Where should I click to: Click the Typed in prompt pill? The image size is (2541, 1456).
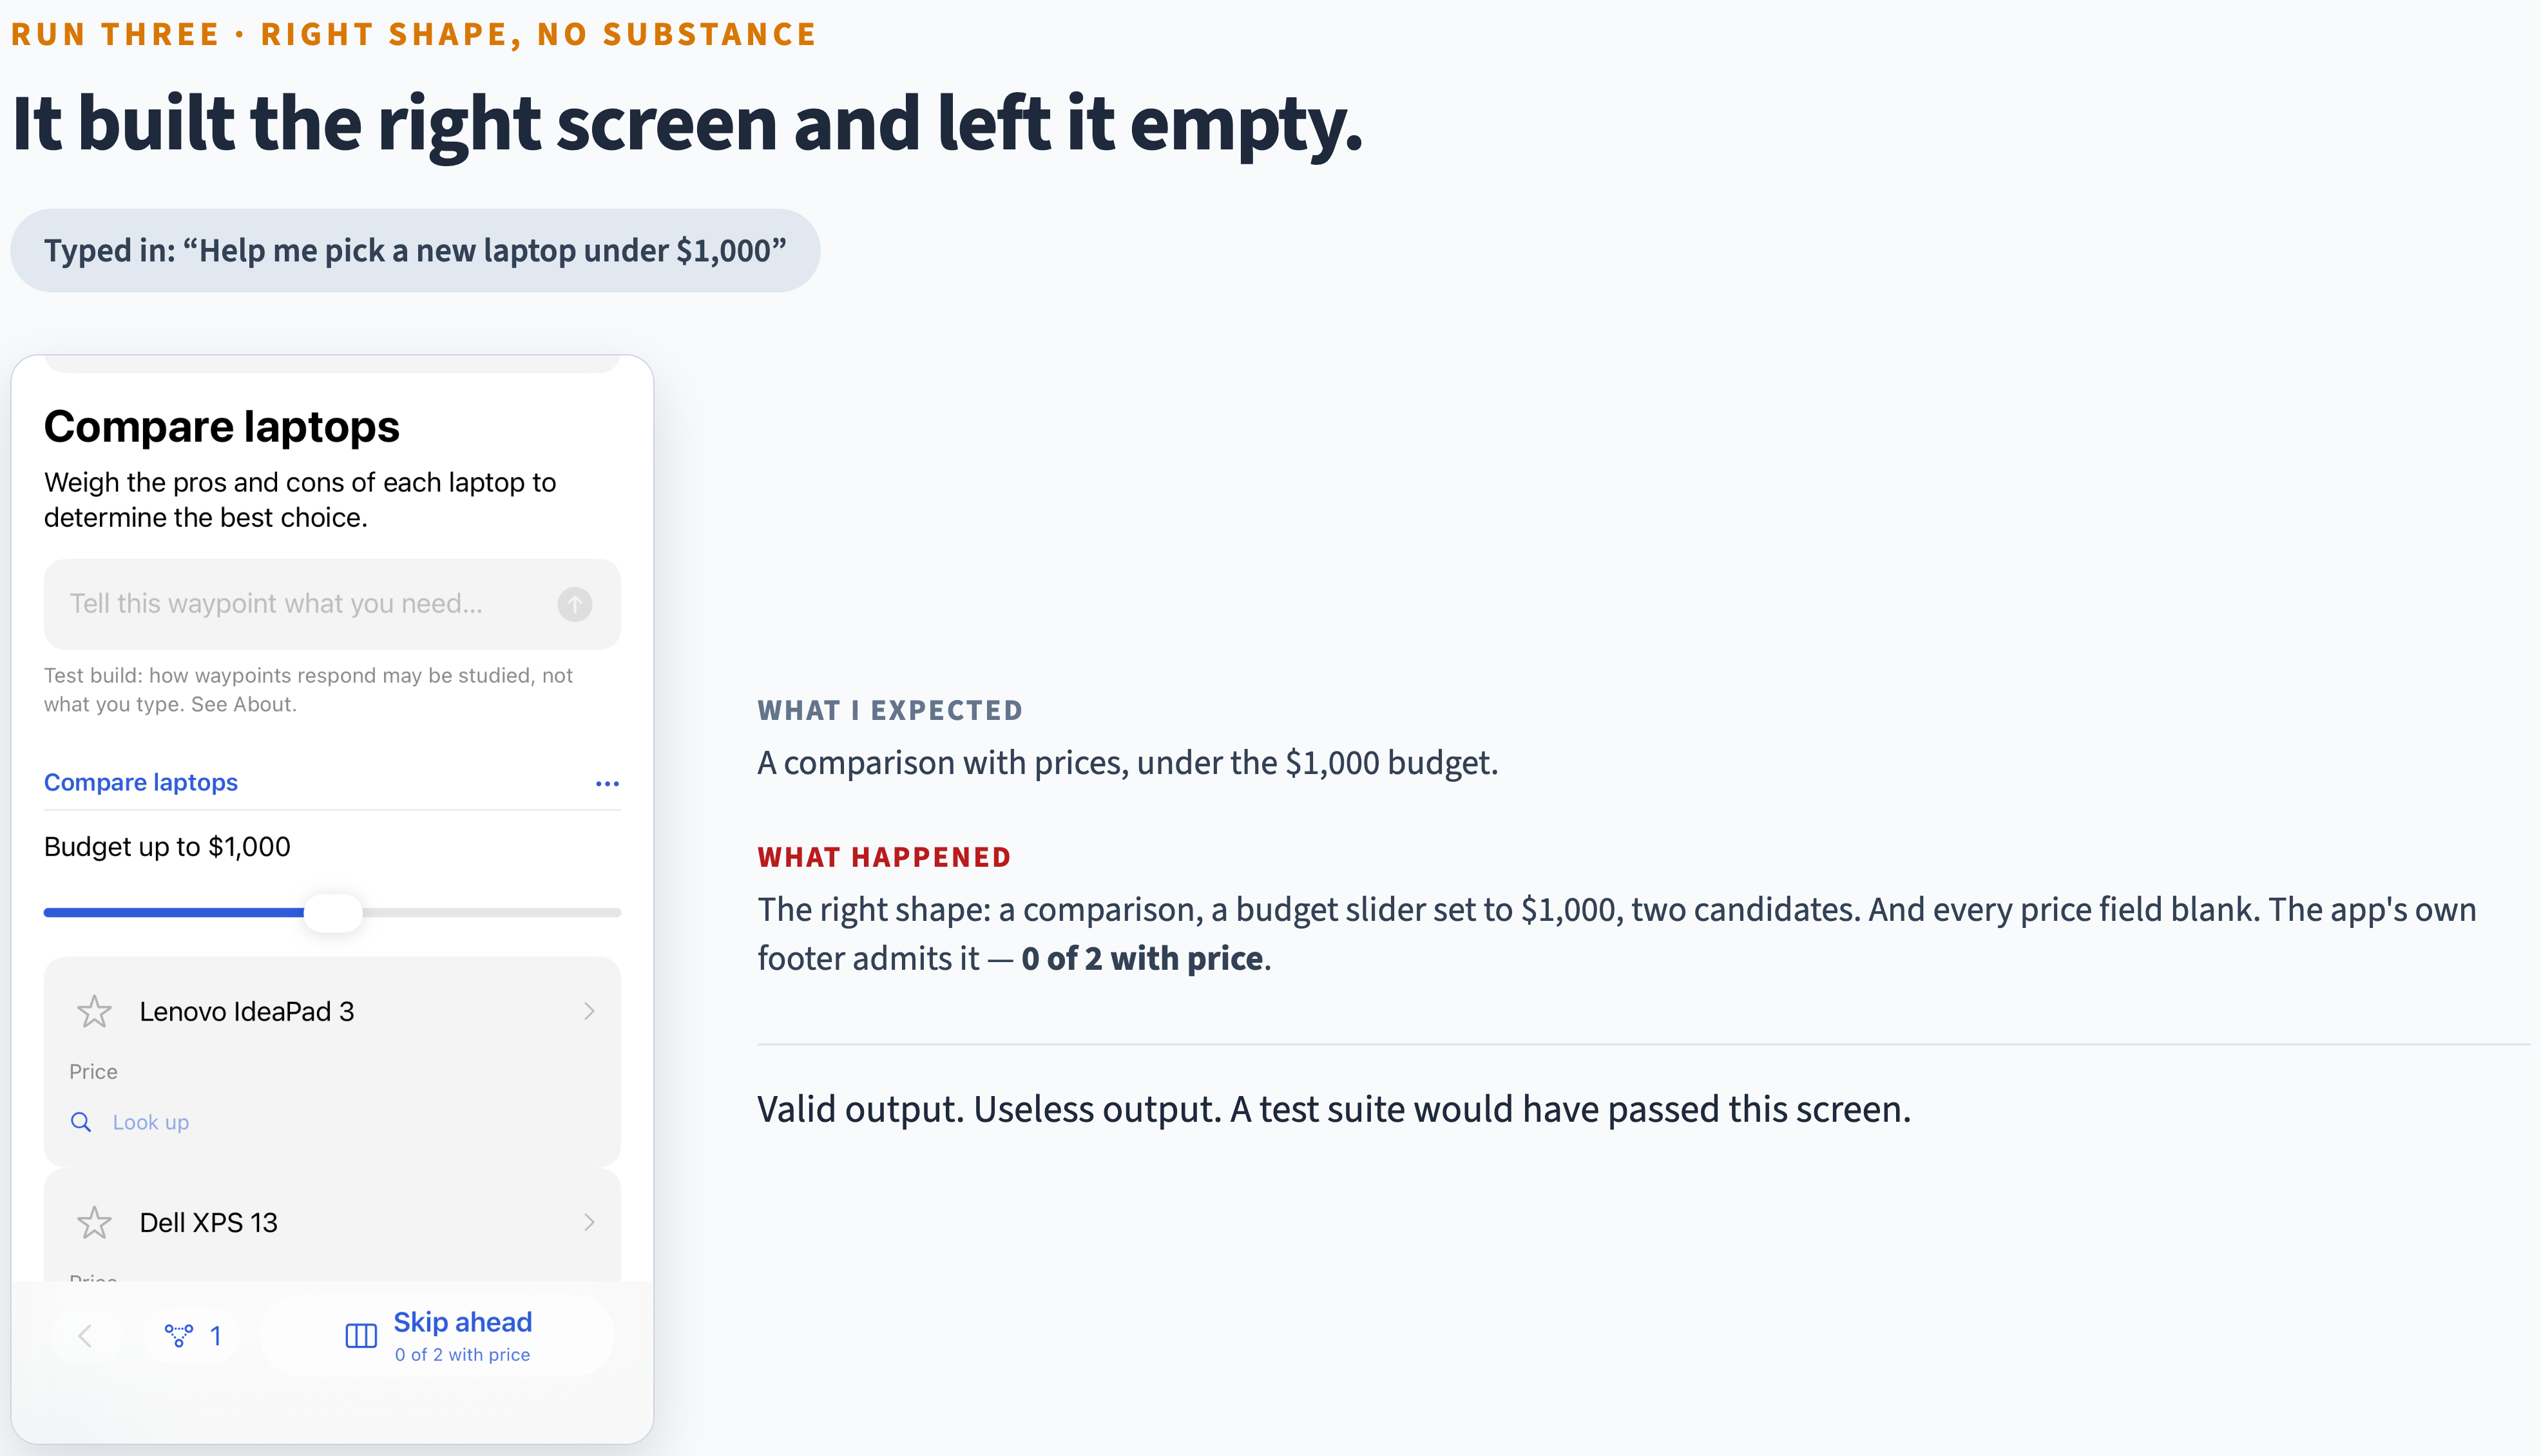415,250
